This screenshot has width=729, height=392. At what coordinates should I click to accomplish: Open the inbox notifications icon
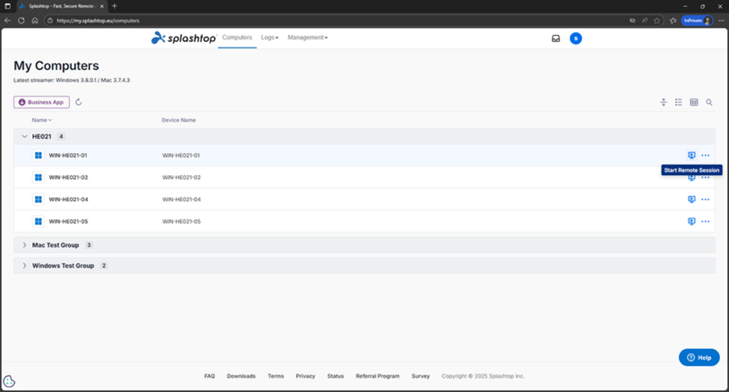[x=556, y=38]
